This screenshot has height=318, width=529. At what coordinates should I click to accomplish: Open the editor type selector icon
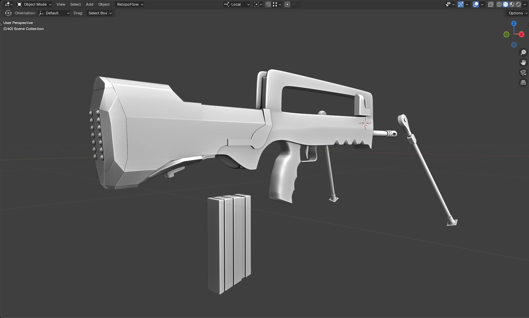click(x=8, y=4)
